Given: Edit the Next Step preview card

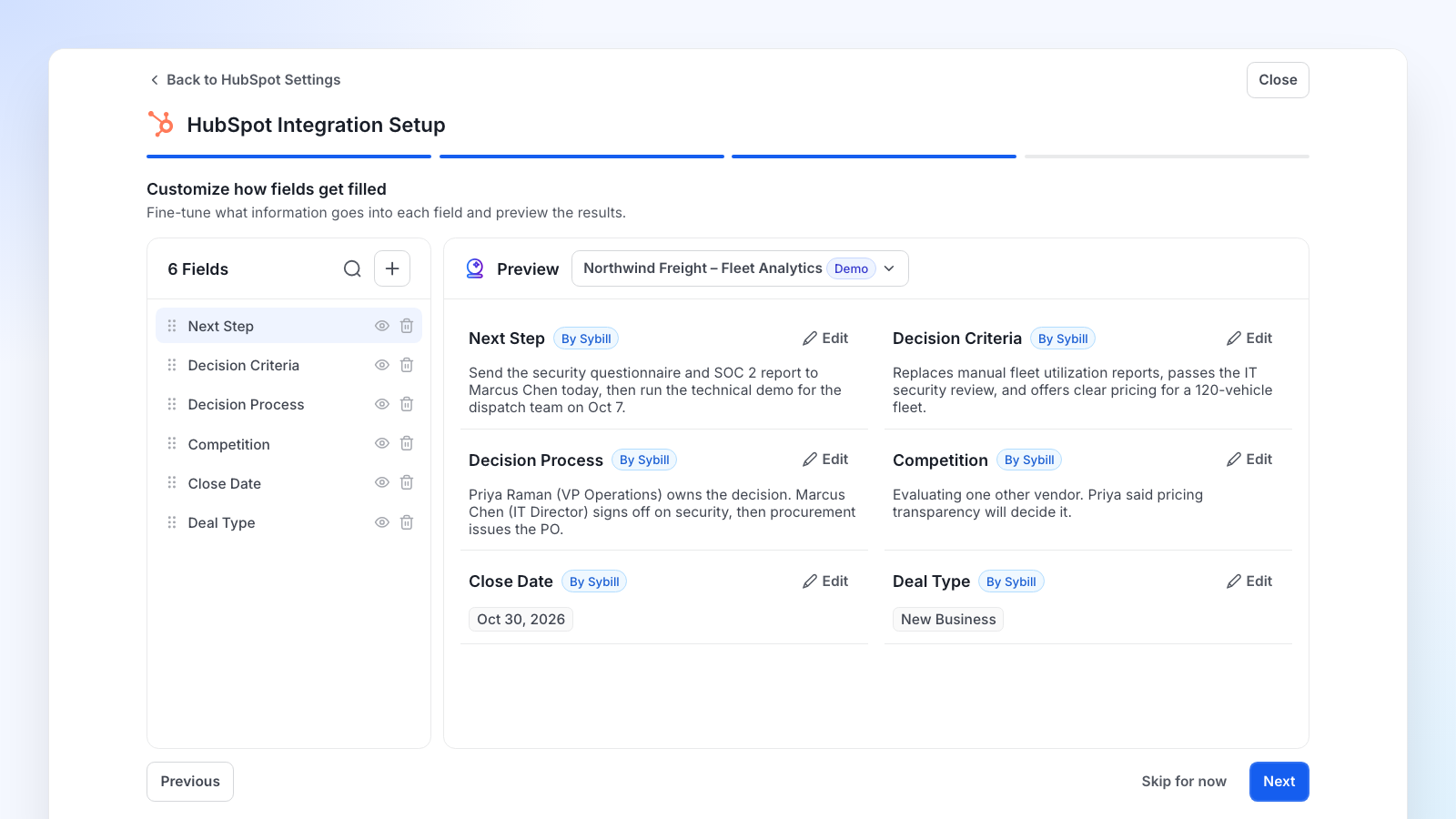Looking at the screenshot, I should click(x=825, y=339).
